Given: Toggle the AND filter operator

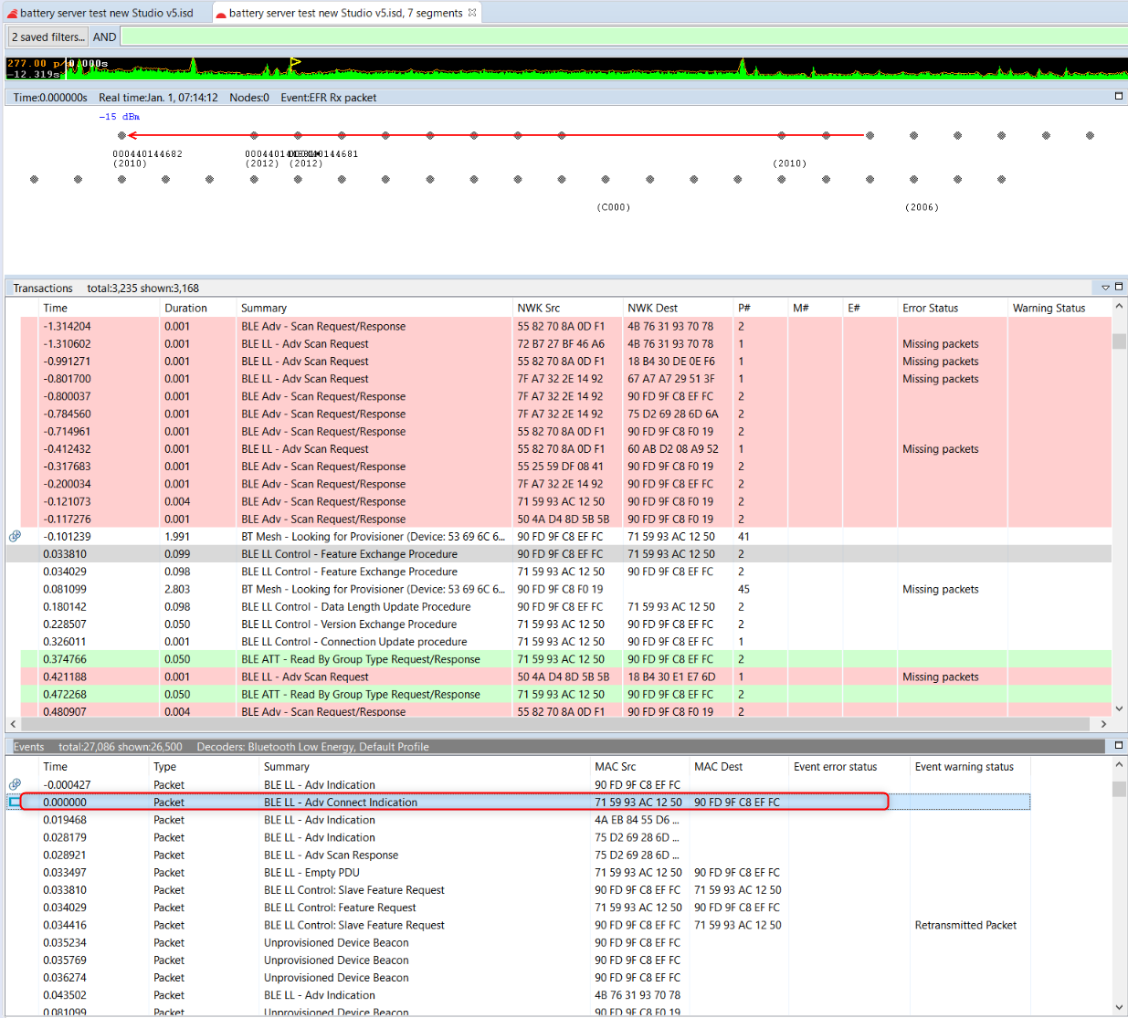Looking at the screenshot, I should (x=104, y=37).
